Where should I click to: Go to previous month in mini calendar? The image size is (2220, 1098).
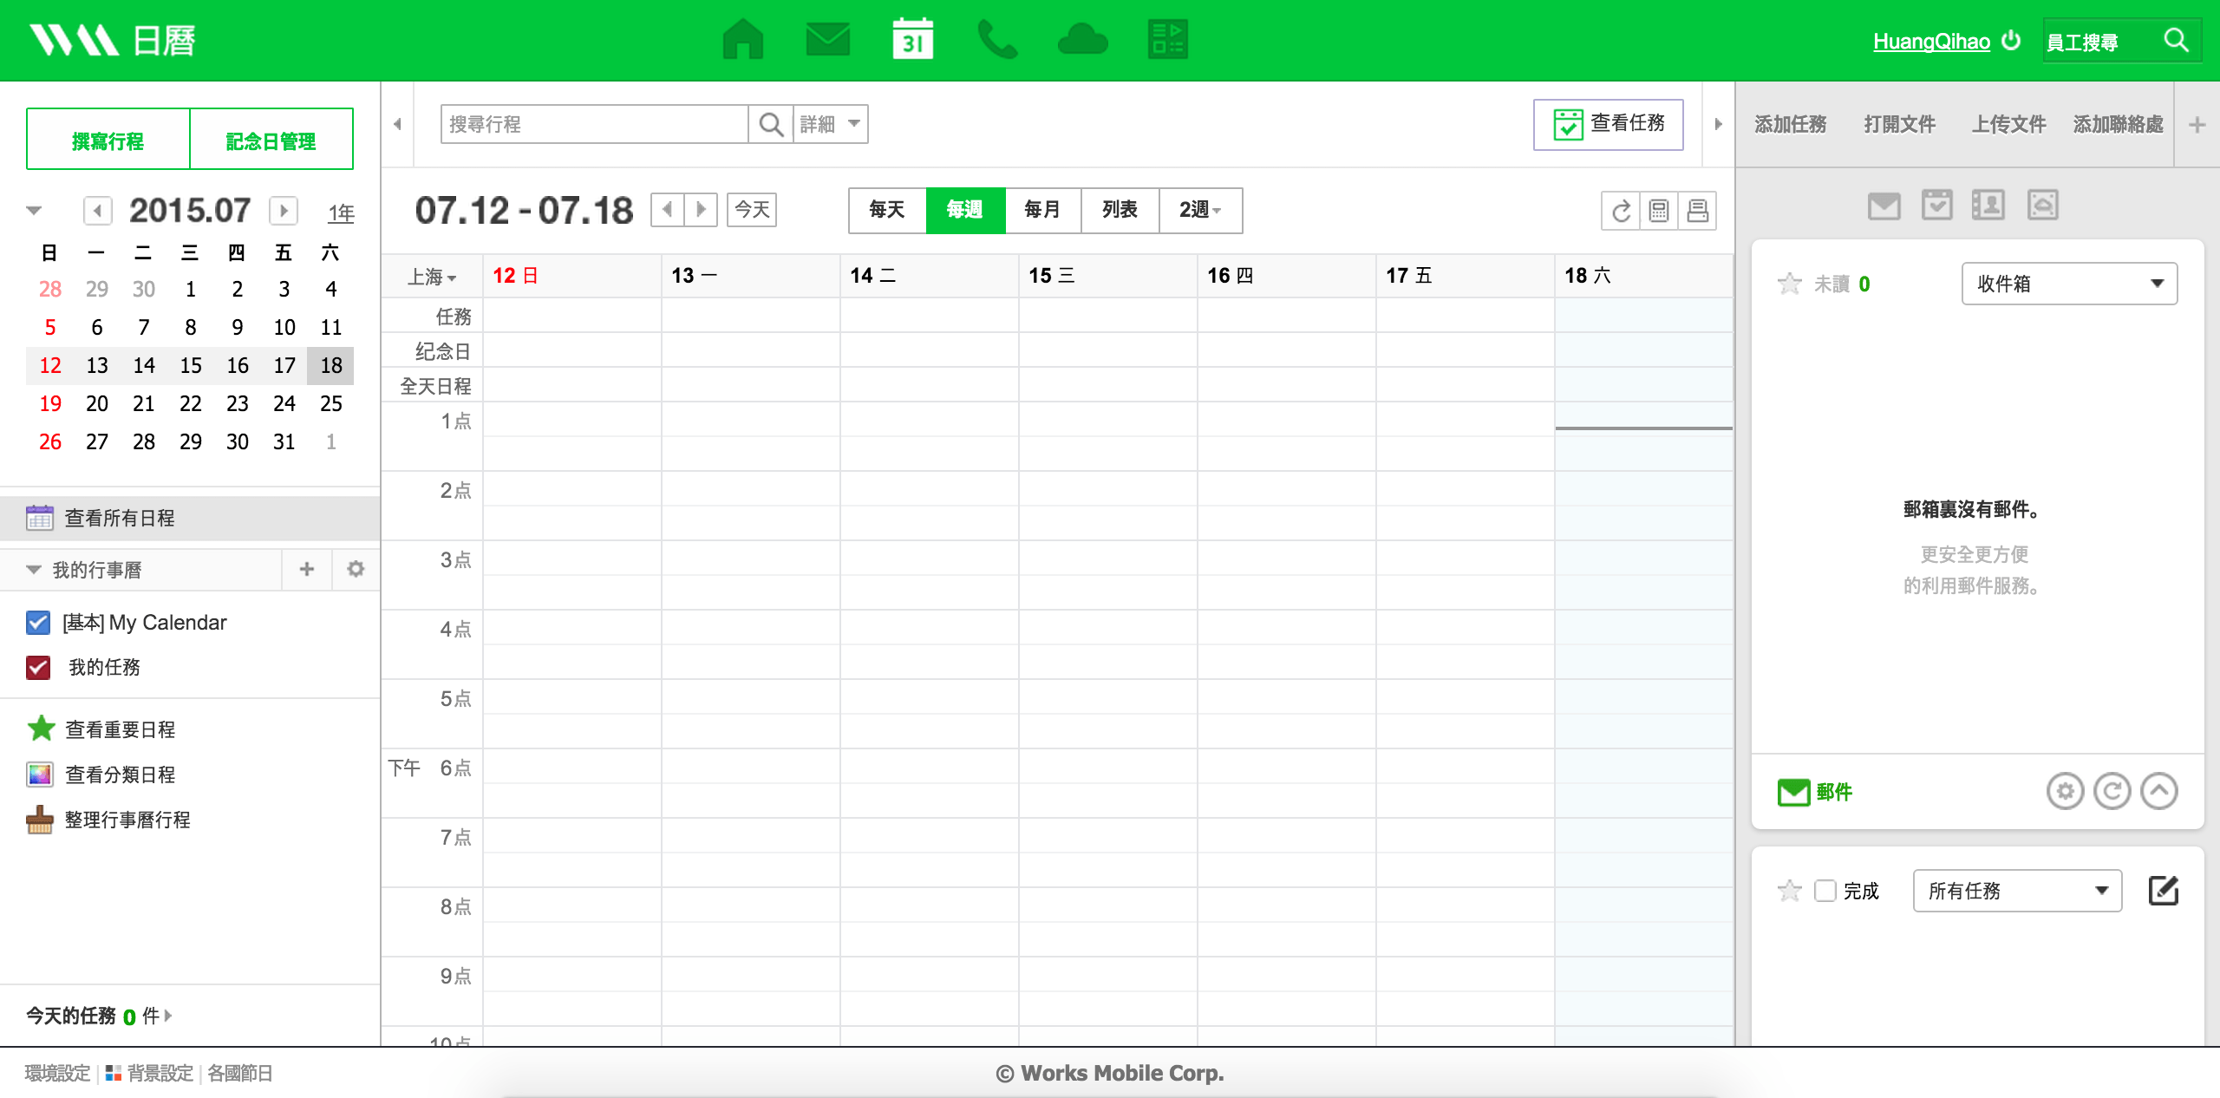pyautogui.click(x=97, y=210)
